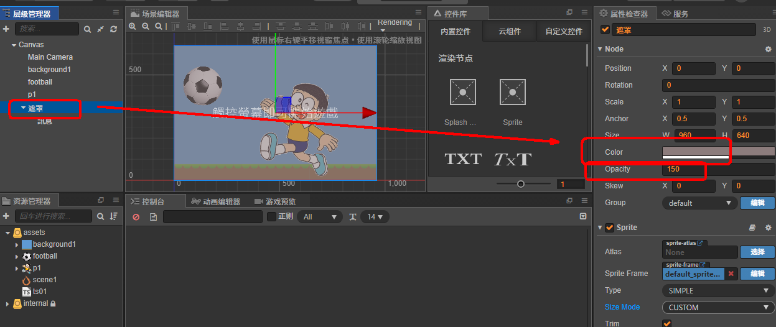Open the node Color swatch picker

coord(718,152)
